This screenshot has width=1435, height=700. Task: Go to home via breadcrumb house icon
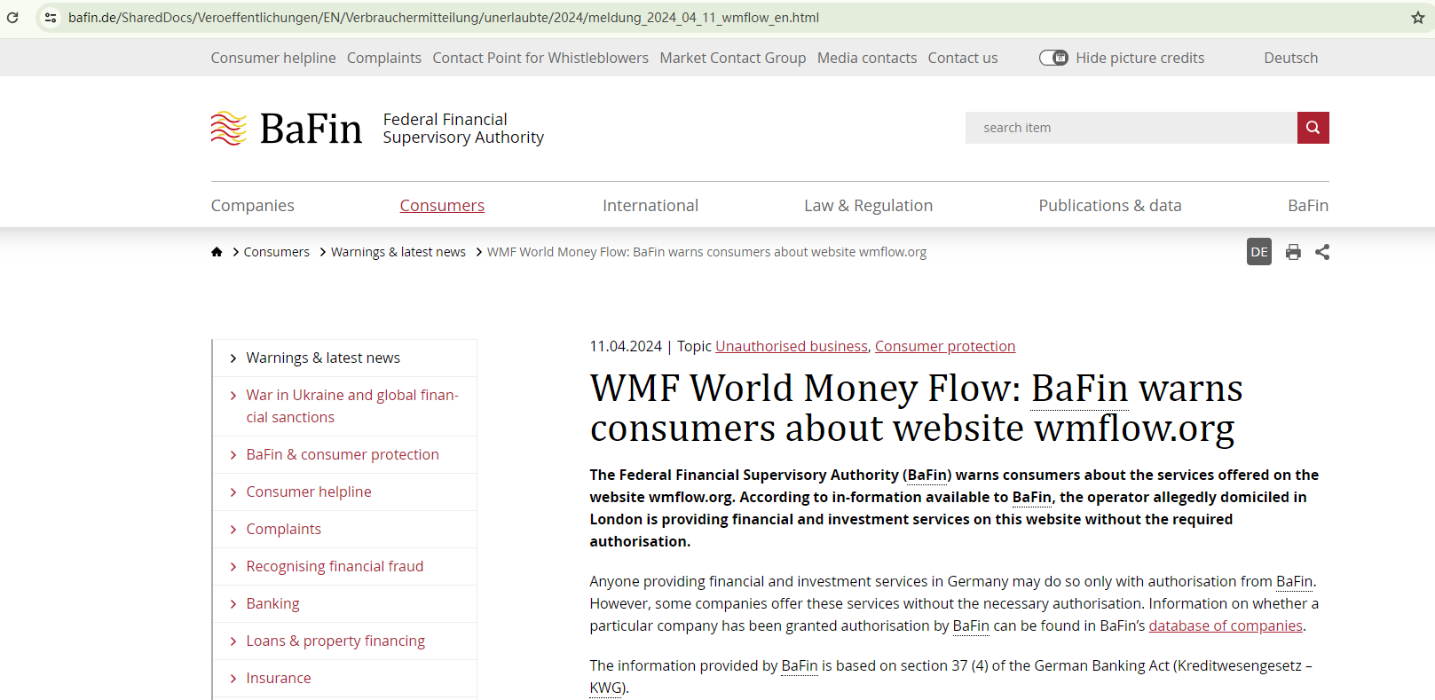217,252
